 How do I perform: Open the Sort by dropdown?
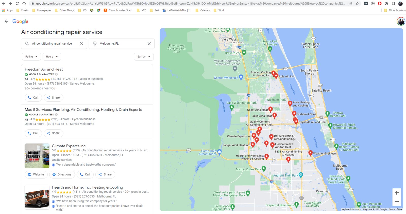(x=144, y=57)
